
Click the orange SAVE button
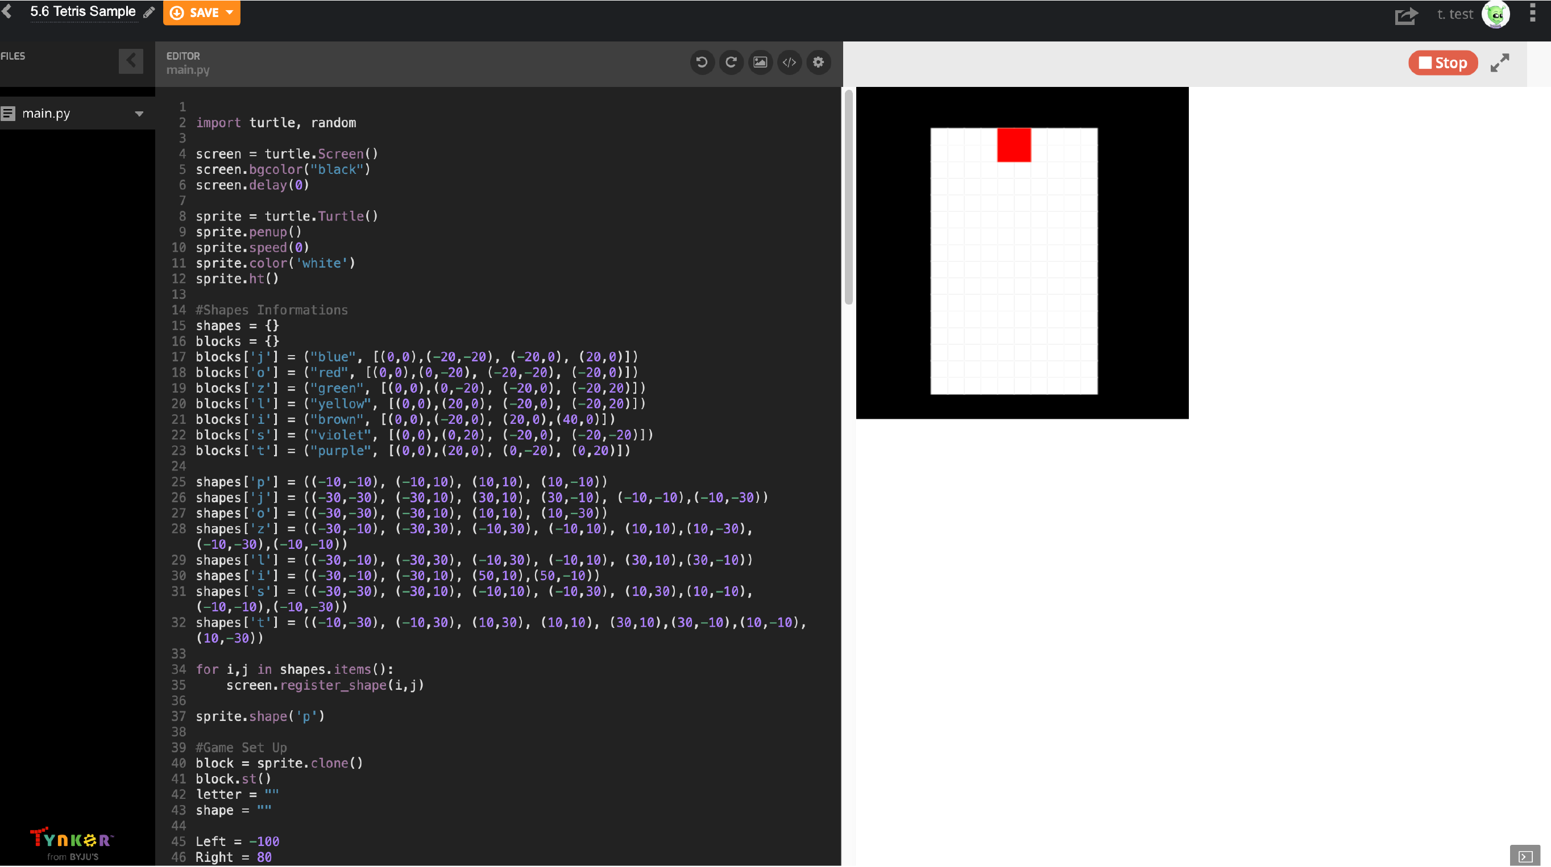pos(201,12)
